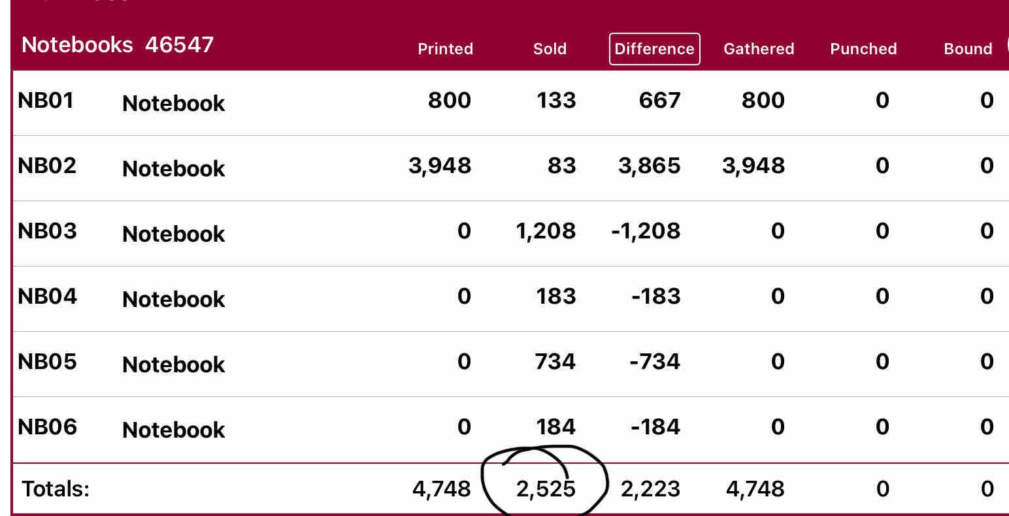The width and height of the screenshot is (1009, 516).
Task: Open the NB05 item code
Action: coord(47,362)
